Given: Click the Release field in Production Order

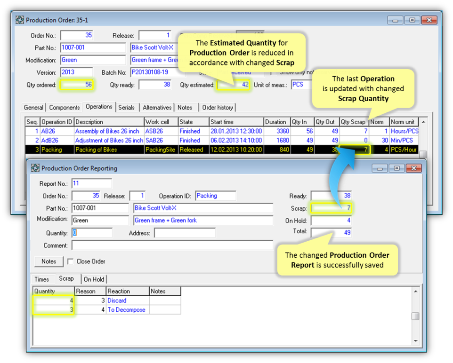Looking at the screenshot, I should tap(155, 35).
